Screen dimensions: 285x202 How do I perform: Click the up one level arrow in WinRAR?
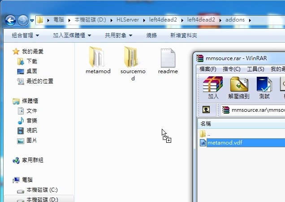pos(206,109)
